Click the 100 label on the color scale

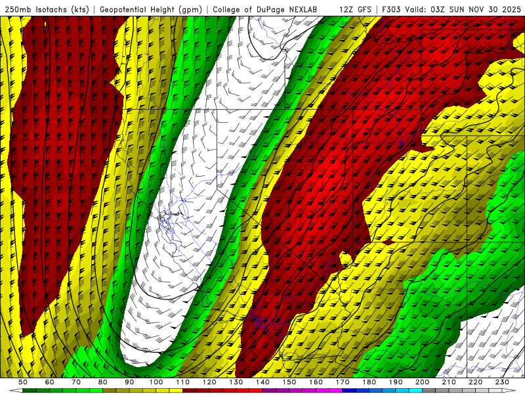click(x=156, y=382)
